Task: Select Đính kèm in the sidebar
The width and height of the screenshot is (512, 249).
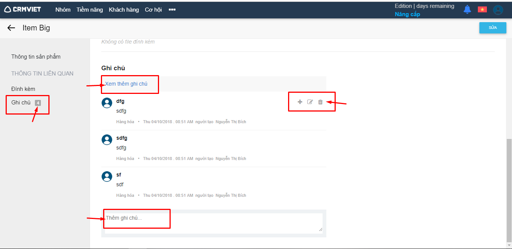Action: pos(23,89)
